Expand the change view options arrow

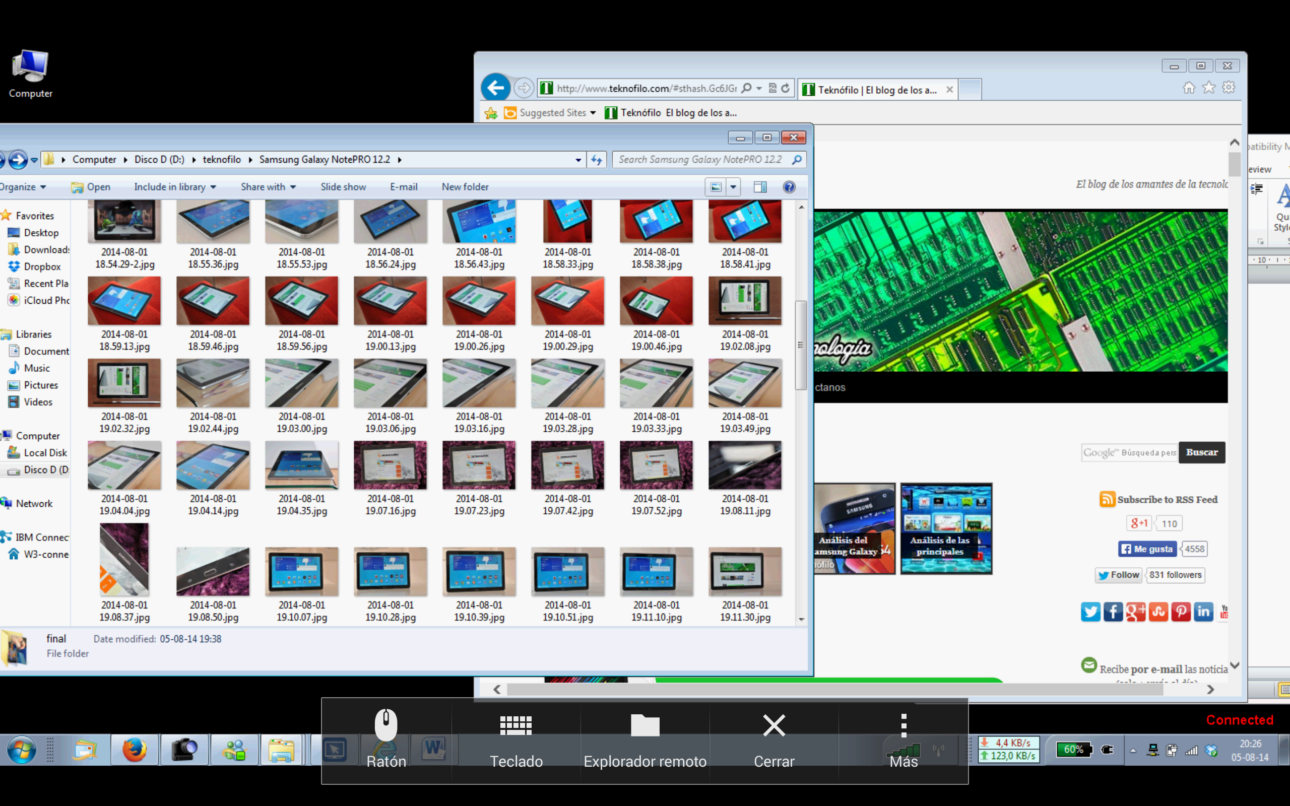pyautogui.click(x=733, y=187)
